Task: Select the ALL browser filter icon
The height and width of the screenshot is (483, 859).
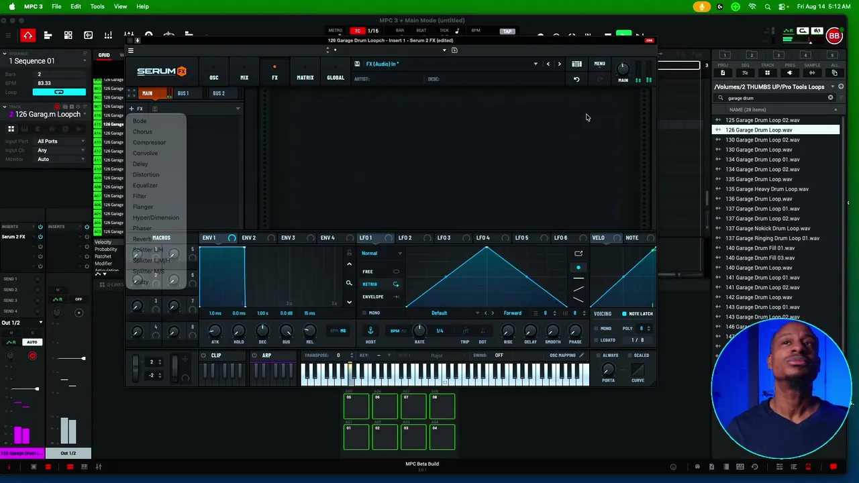Action: click(x=834, y=72)
